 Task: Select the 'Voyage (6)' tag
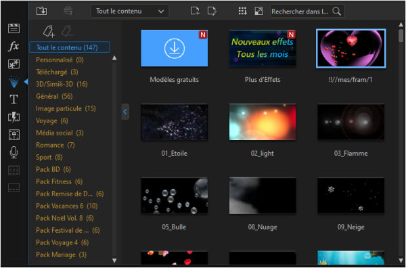52,120
